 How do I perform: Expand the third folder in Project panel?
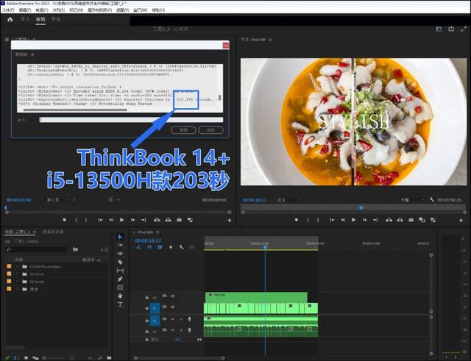tap(17, 282)
